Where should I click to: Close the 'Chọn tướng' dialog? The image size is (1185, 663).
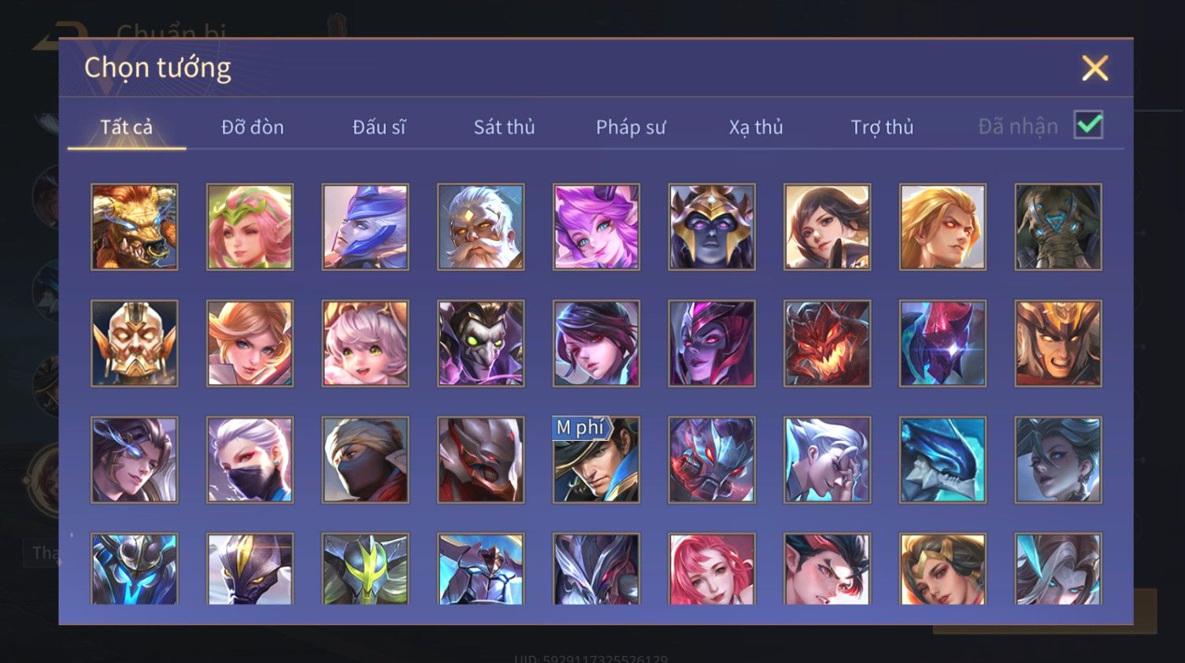1094,69
